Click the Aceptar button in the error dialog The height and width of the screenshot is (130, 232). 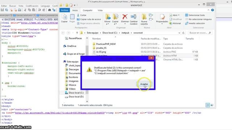[144, 84]
